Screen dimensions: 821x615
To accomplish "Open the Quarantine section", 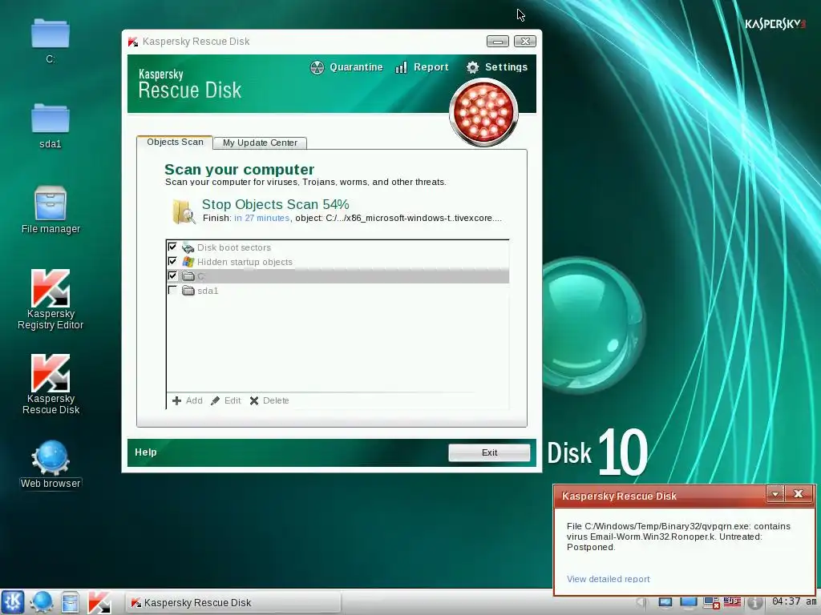I will 346,67.
